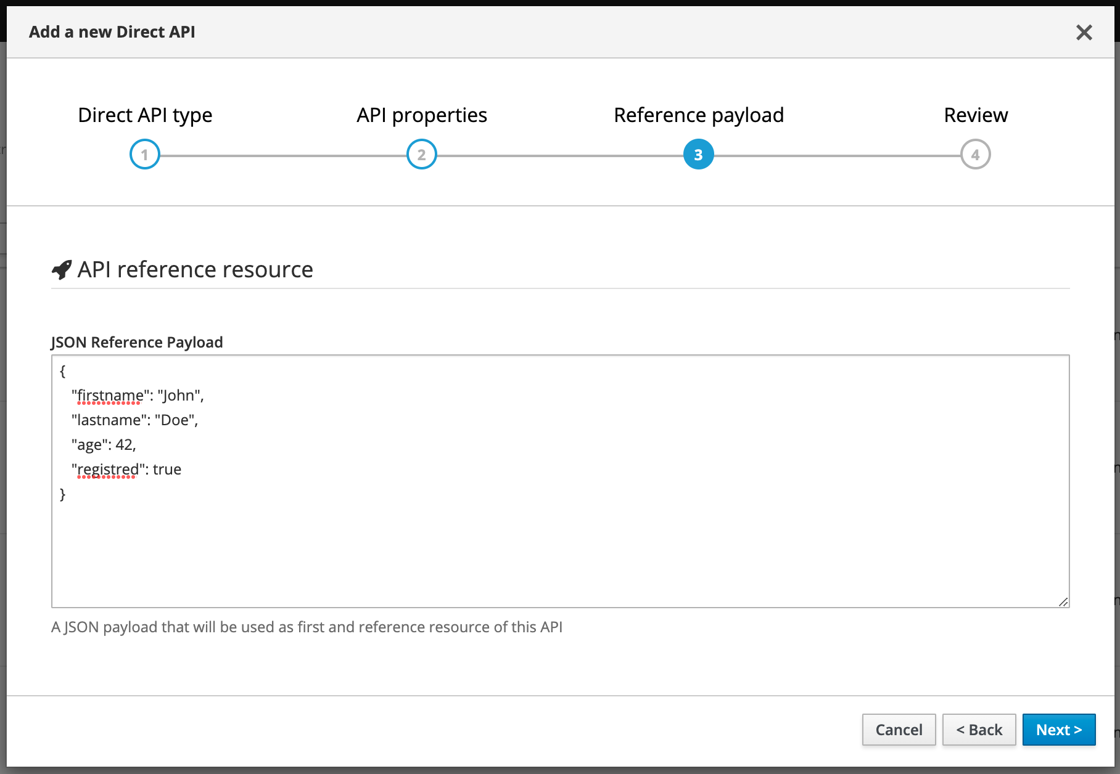Click the underlined "registred" key
The width and height of the screenshot is (1120, 774).
(x=107, y=470)
